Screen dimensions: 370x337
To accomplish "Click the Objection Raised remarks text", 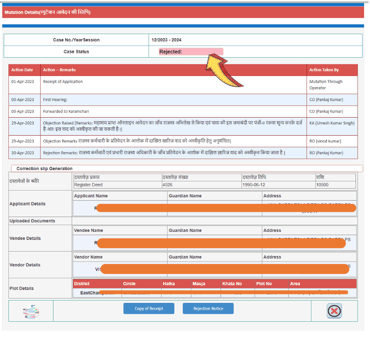I will point(173,126).
